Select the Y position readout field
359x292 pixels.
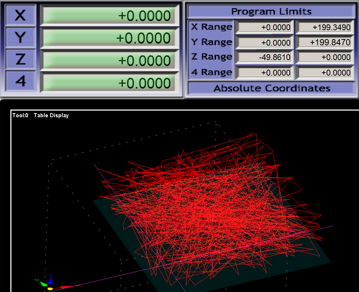[109, 38]
